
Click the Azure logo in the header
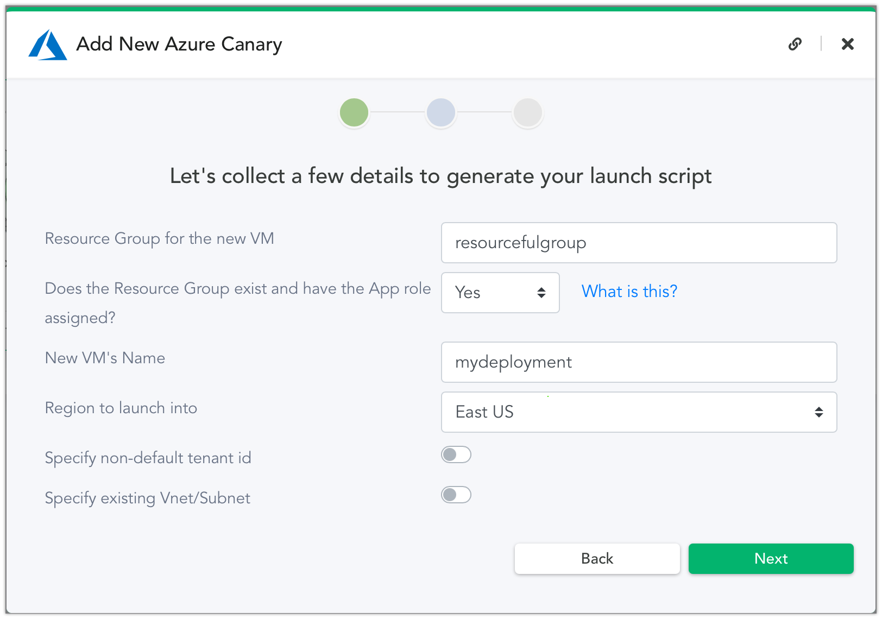pyautogui.click(x=47, y=45)
